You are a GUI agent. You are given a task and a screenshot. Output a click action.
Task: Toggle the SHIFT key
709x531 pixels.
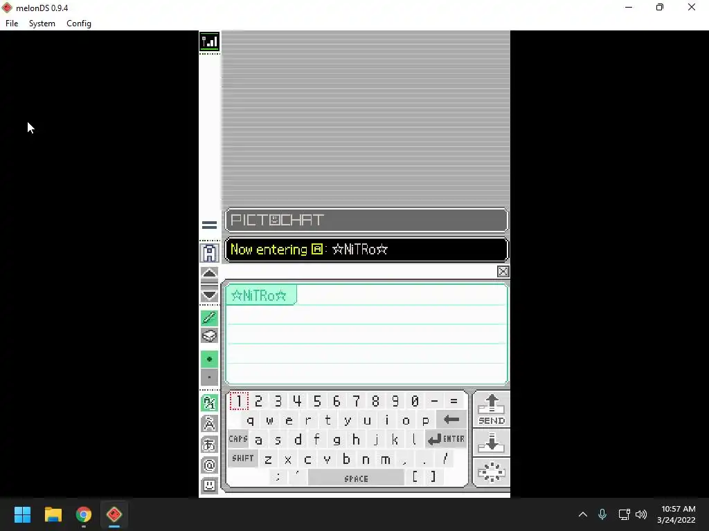243,458
